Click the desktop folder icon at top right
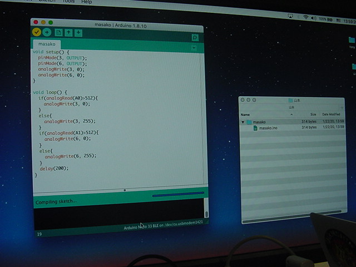Image resolution: width=356 pixels, height=267 pixels. 352,40
